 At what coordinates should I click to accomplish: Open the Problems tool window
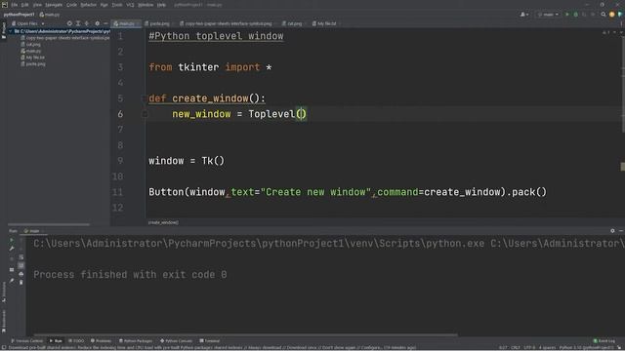[x=101, y=341]
